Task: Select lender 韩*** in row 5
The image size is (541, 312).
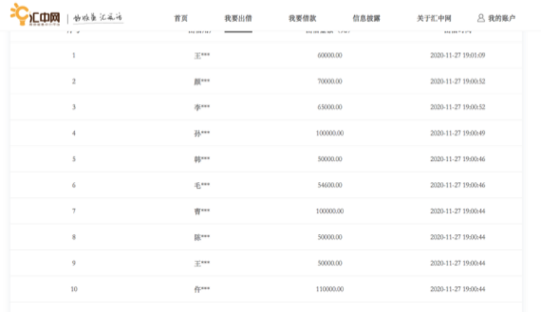Action: 202,159
